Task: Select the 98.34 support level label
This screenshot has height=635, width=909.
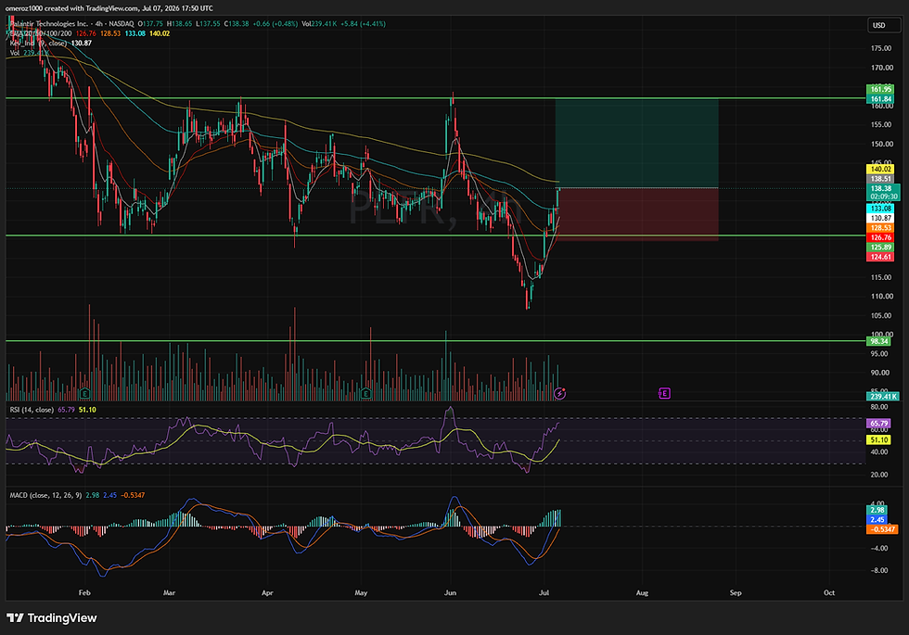Action: 880,341
